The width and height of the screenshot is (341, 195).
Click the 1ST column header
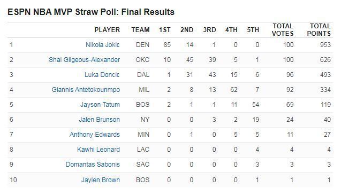coord(165,30)
